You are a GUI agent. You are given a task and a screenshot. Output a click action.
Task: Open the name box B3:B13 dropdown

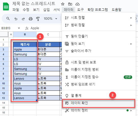click(x=19, y=28)
